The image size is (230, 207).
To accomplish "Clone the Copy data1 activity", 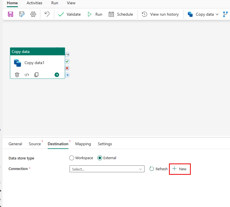I will click(x=36, y=75).
